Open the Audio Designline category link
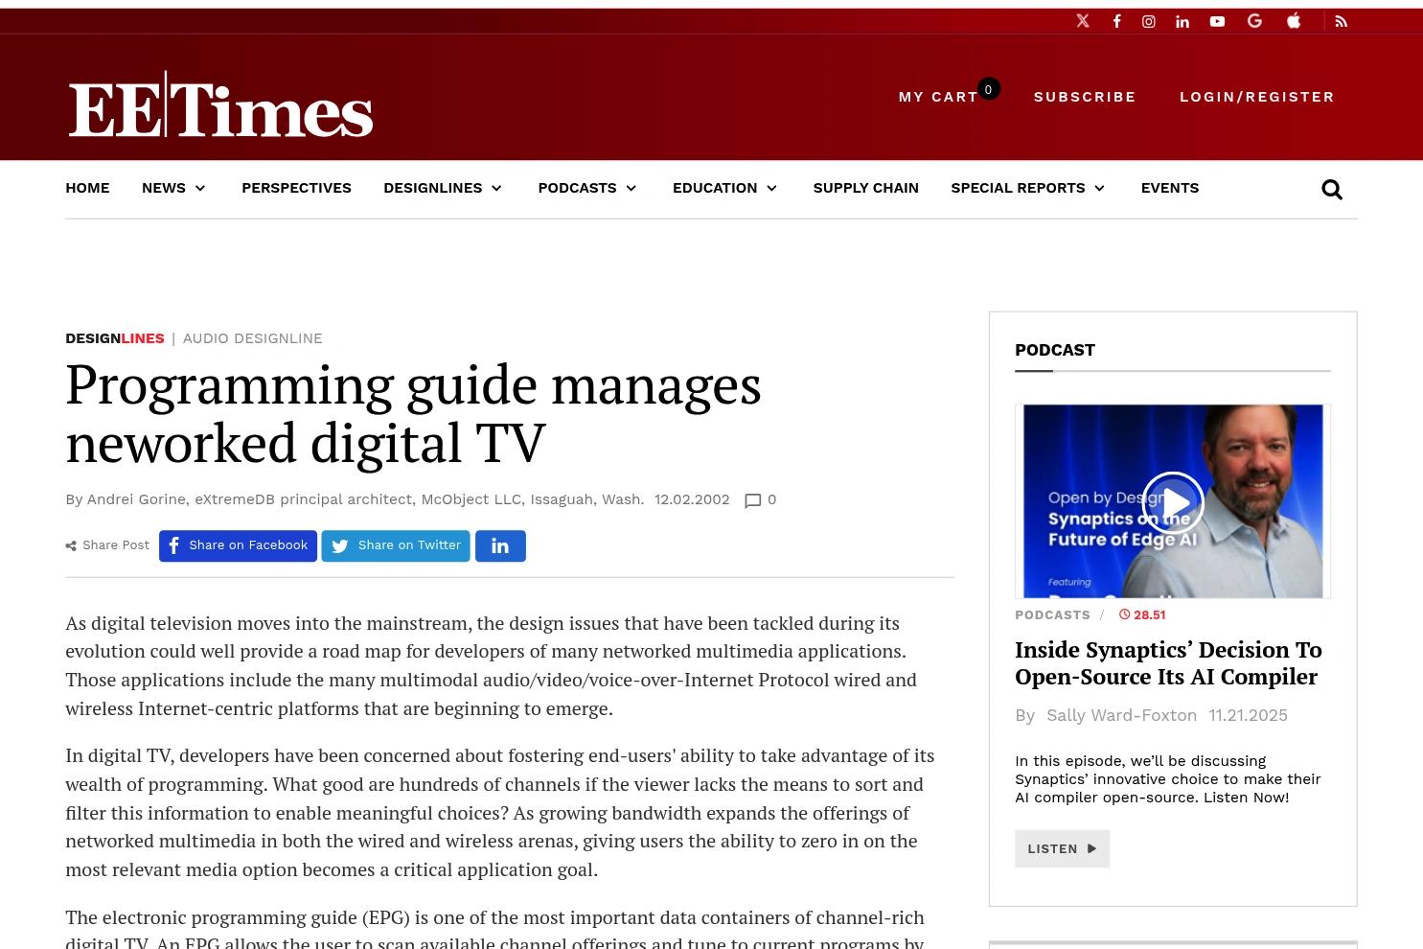The height and width of the screenshot is (949, 1423). (252, 338)
